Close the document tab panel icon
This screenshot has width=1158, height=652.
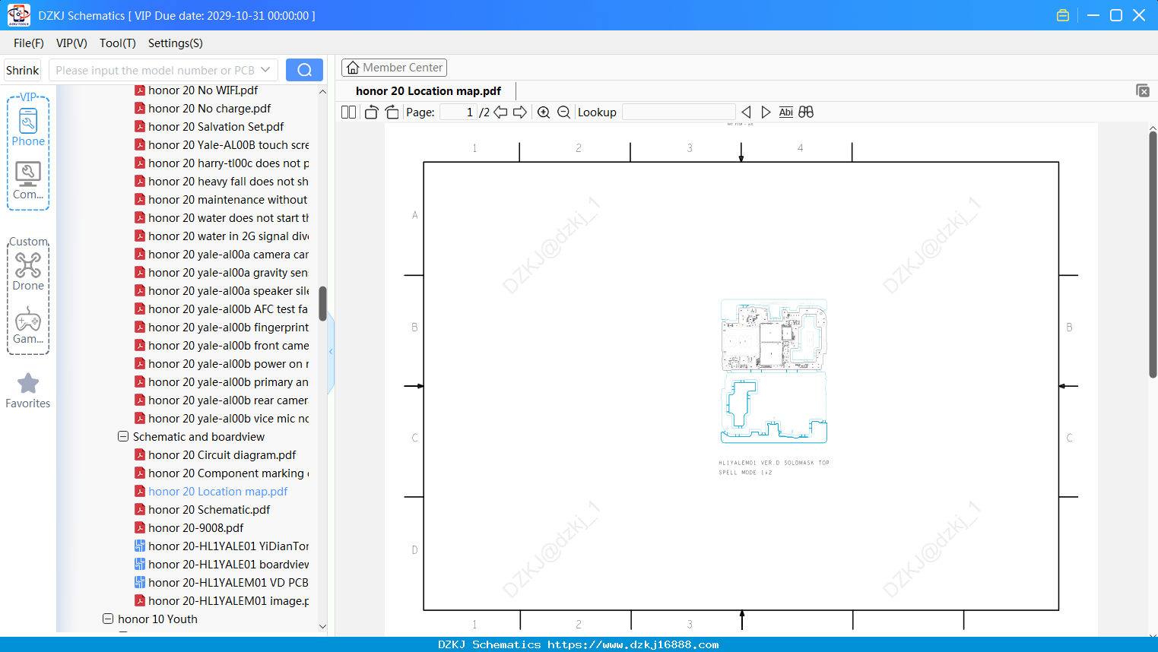pos(1143,90)
